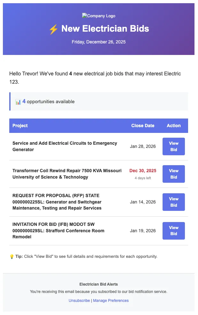This screenshot has width=198, height=315.
Task: Open View Bid for Emergency Generator circuits
Action: (x=173, y=146)
